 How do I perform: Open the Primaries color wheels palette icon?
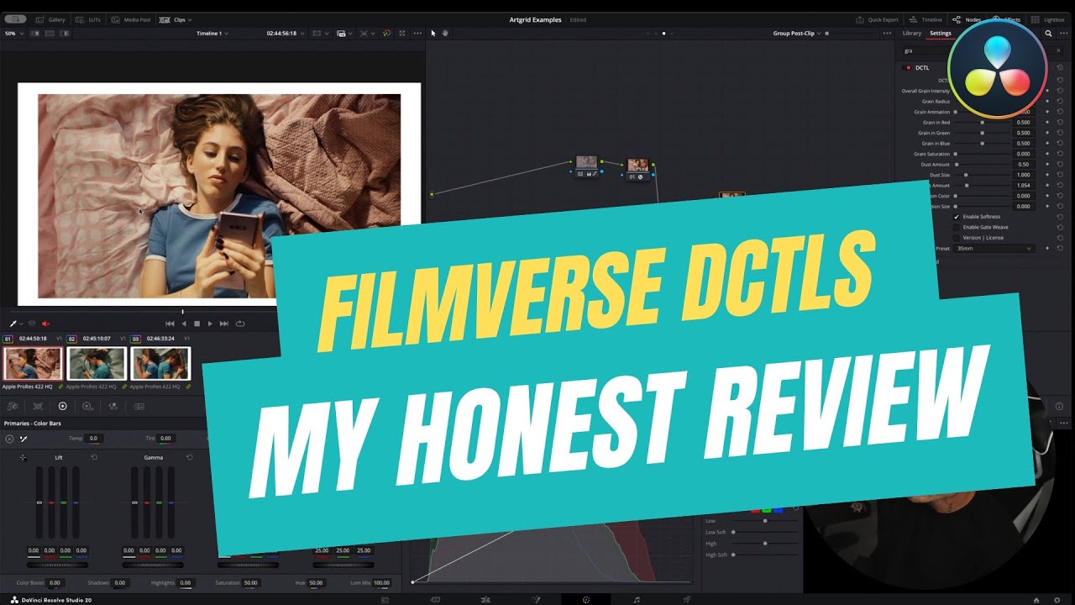click(62, 406)
